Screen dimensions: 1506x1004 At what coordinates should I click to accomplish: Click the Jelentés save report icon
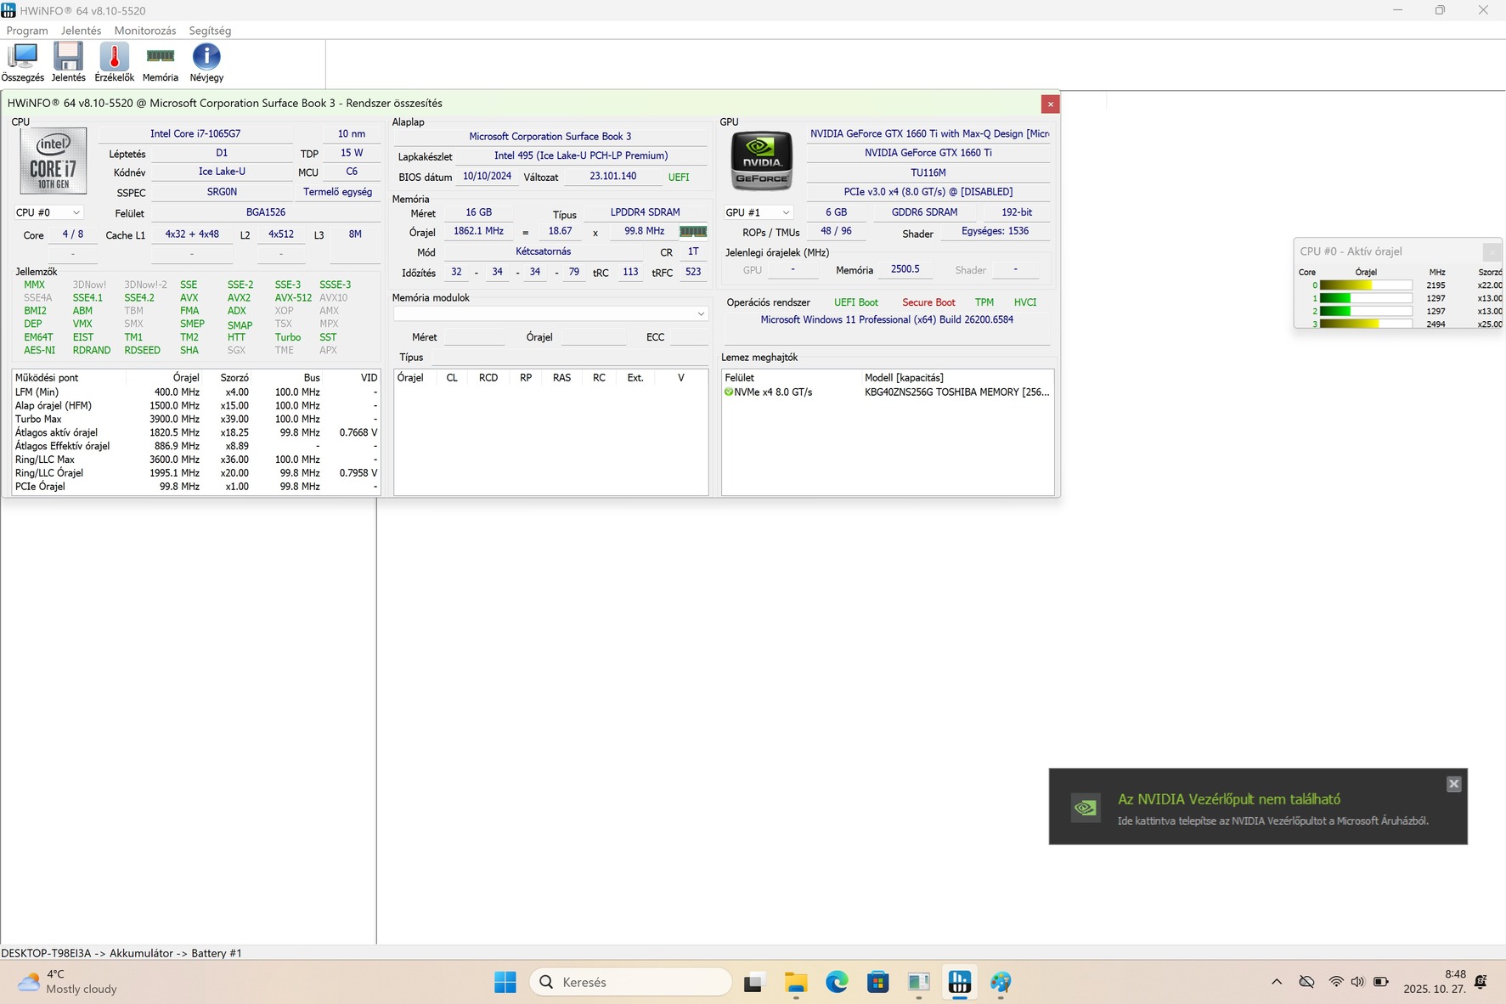pos(68,63)
